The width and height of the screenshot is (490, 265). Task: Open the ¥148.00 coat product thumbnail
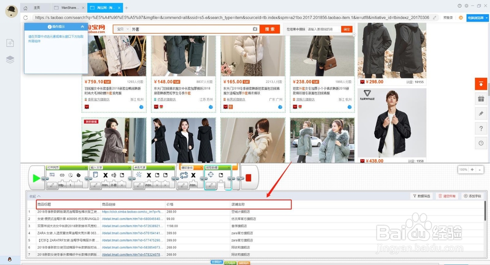pyautogui.click(x=183, y=56)
